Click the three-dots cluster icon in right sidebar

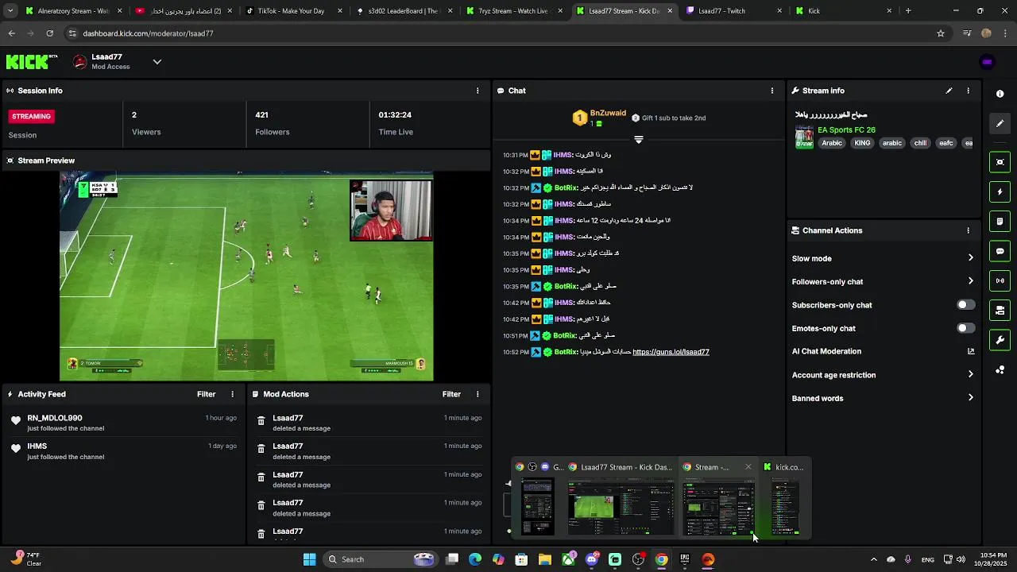click(1000, 370)
